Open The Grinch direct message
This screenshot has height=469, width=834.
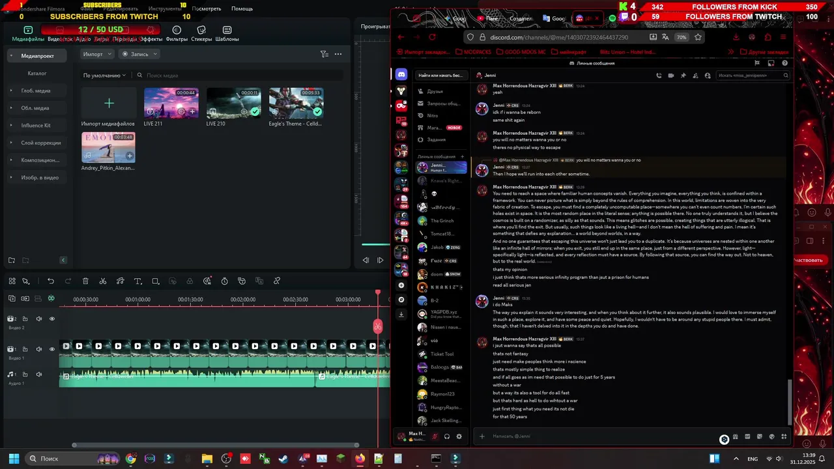tap(442, 221)
